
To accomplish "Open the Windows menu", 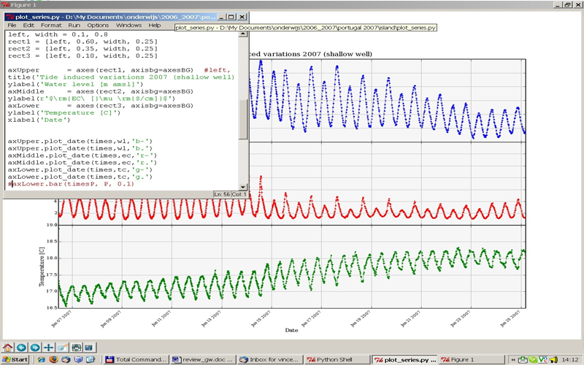I will pyautogui.click(x=128, y=26).
